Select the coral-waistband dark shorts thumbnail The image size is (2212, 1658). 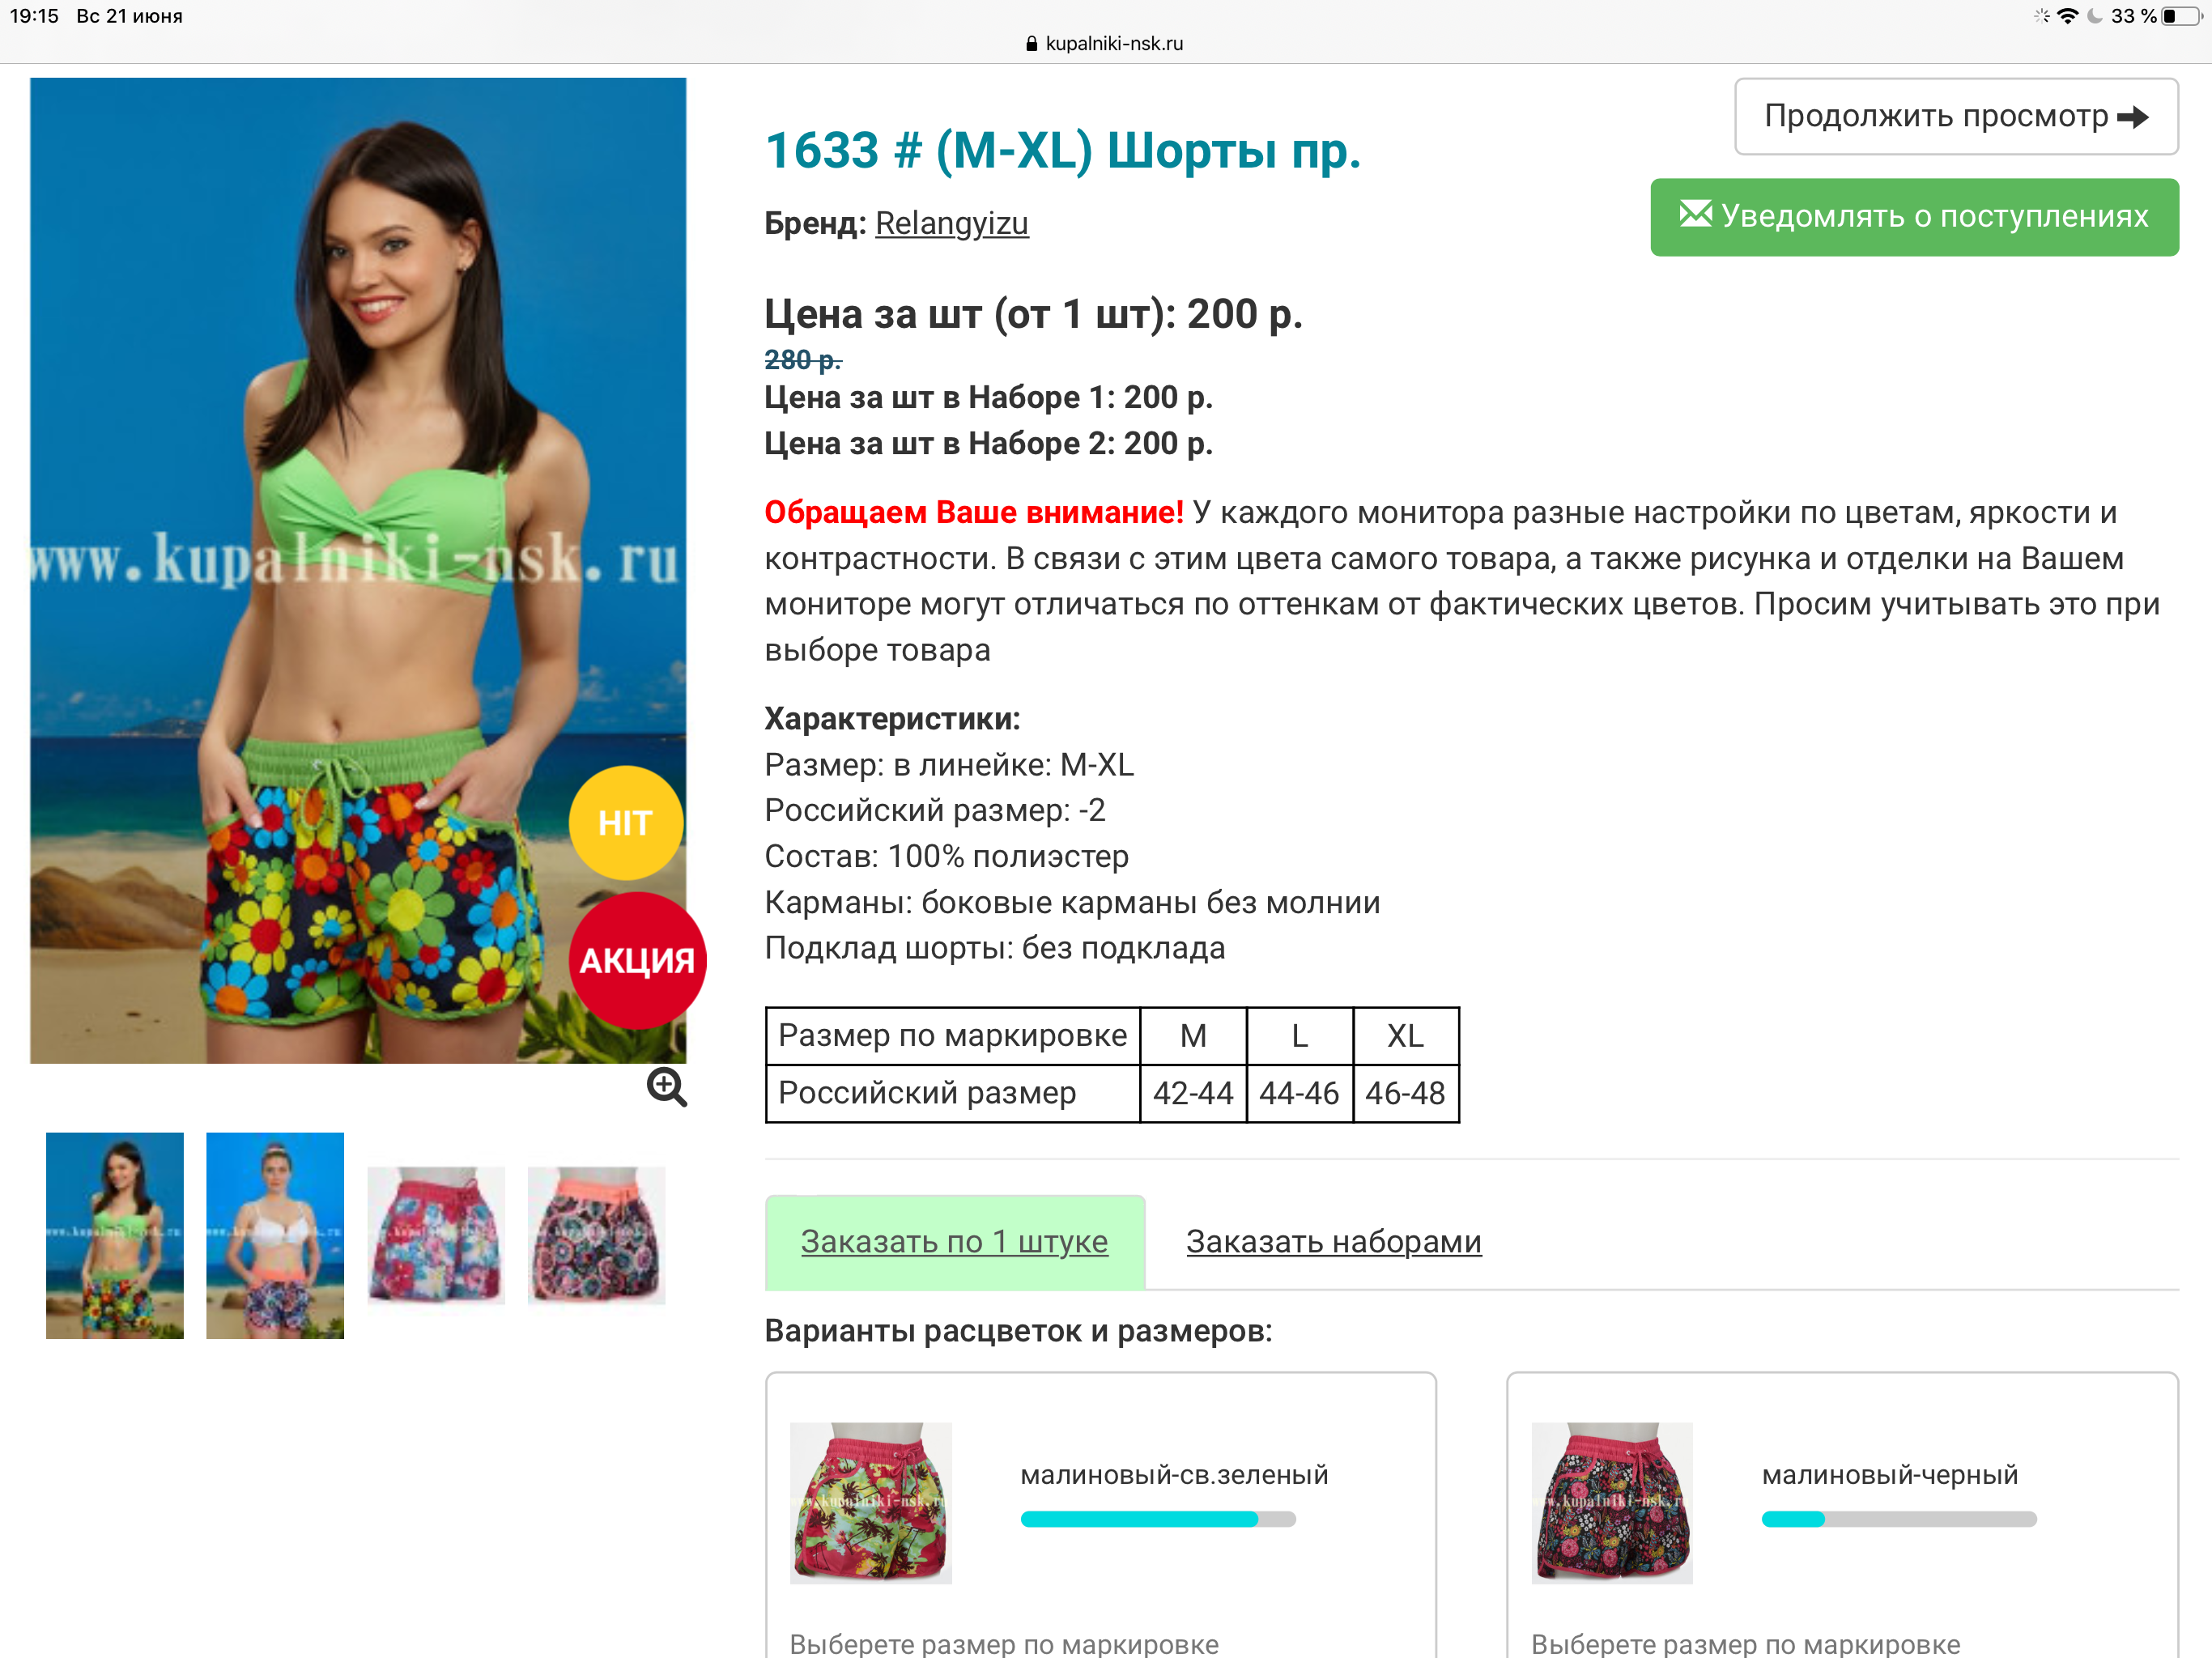tap(596, 1235)
